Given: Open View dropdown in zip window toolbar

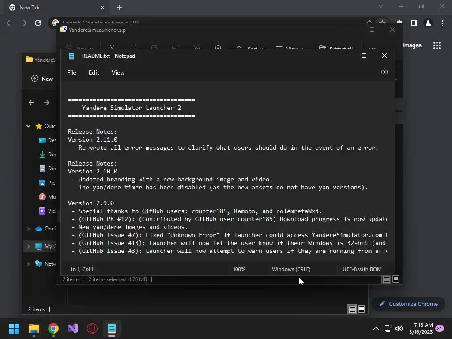Looking at the screenshot, I should (x=290, y=48).
